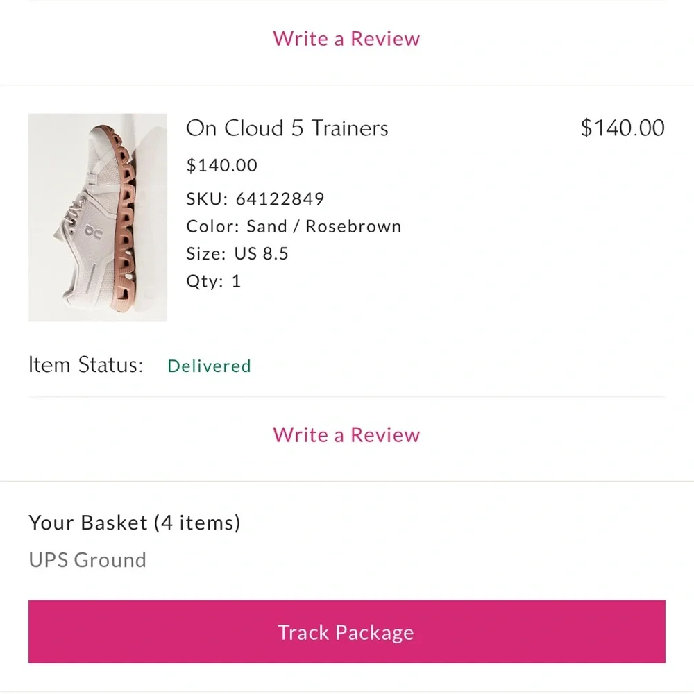694x694 pixels.
Task: Select the $140.00 total at the right
Action: pos(623,128)
